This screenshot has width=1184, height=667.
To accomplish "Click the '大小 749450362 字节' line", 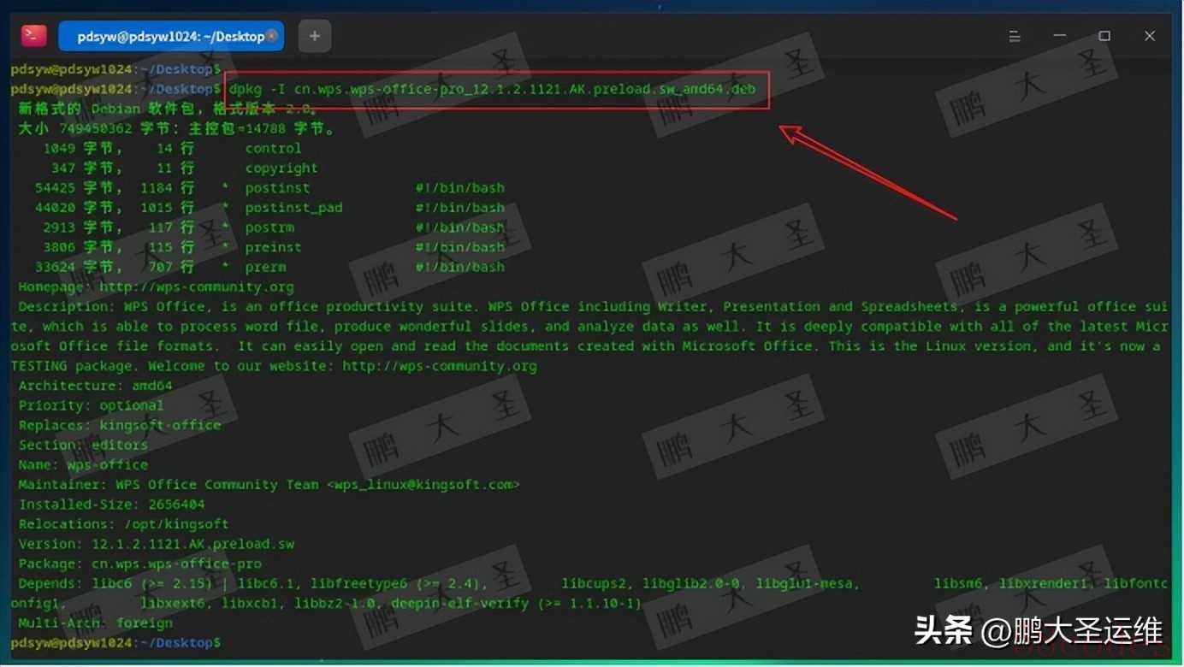I will pyautogui.click(x=177, y=128).
